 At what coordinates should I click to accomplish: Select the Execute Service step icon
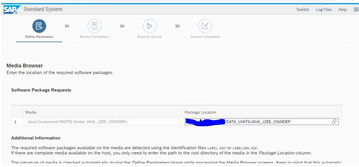coord(150,26)
